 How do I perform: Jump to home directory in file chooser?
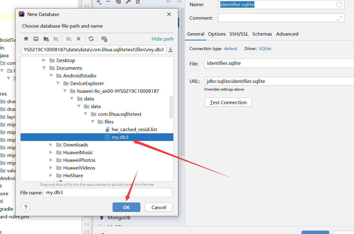pos(26,39)
